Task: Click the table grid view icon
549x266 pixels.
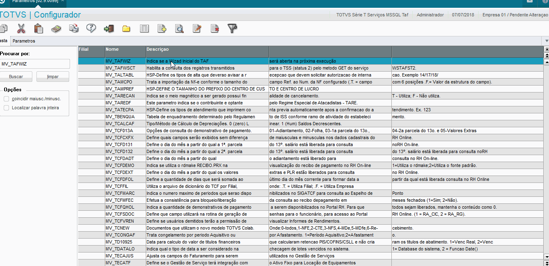Action: pos(144,29)
